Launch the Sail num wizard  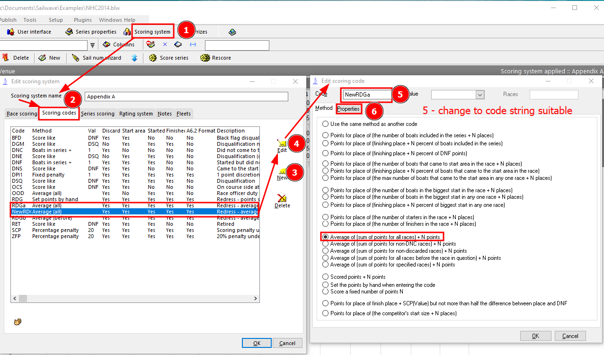pos(97,58)
